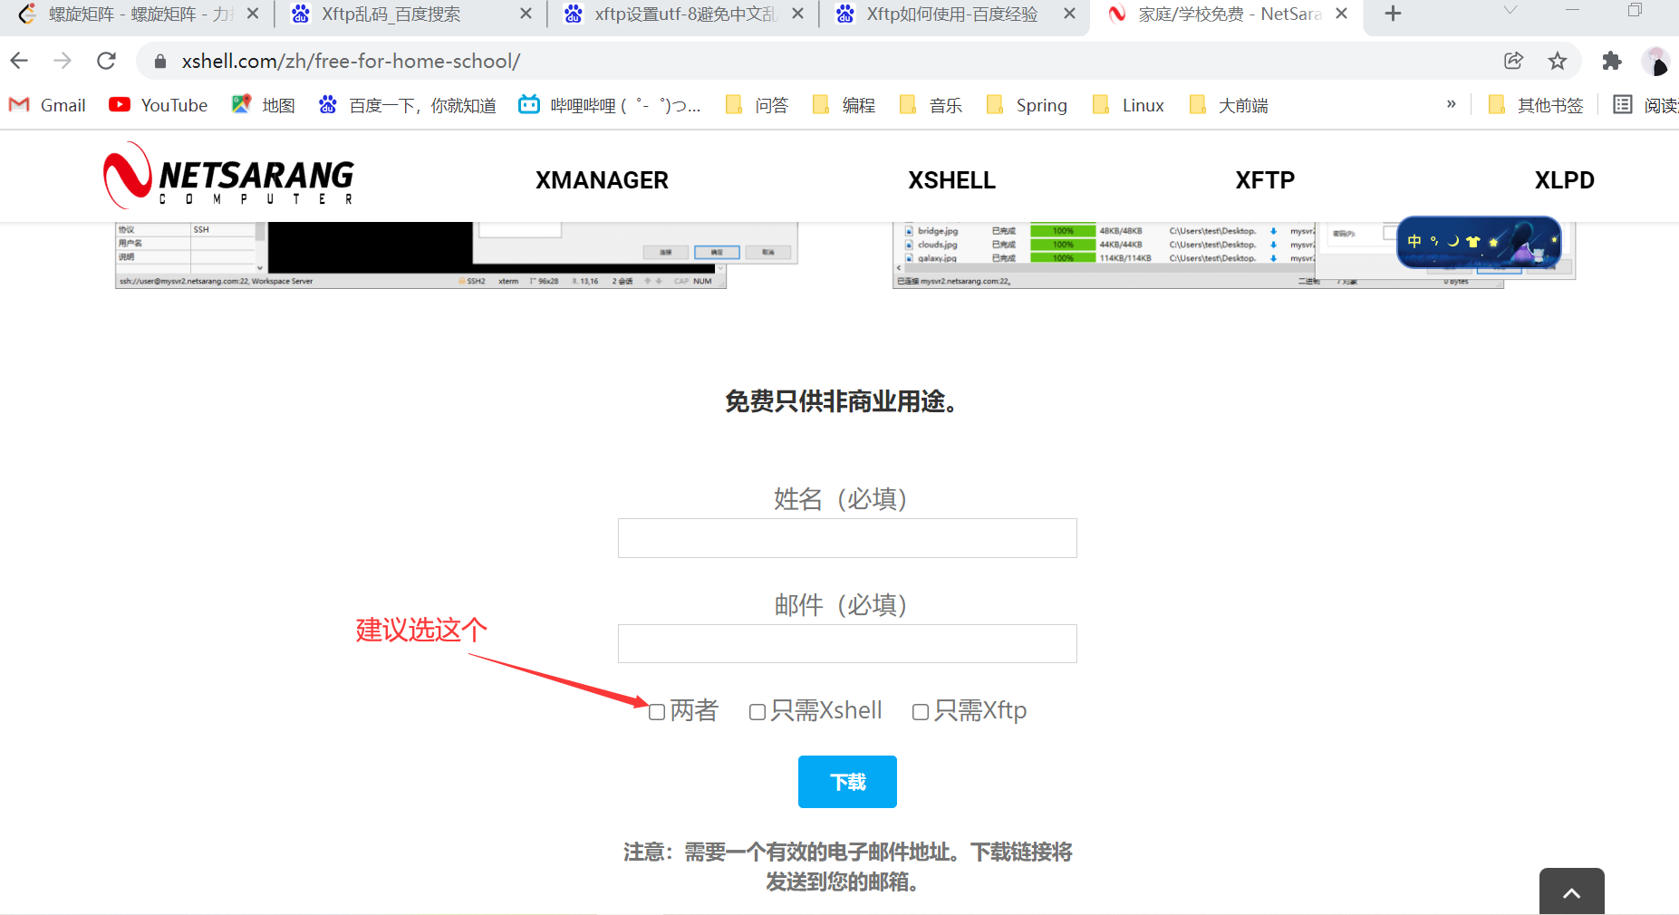Open the profile avatar menu

1655,62
